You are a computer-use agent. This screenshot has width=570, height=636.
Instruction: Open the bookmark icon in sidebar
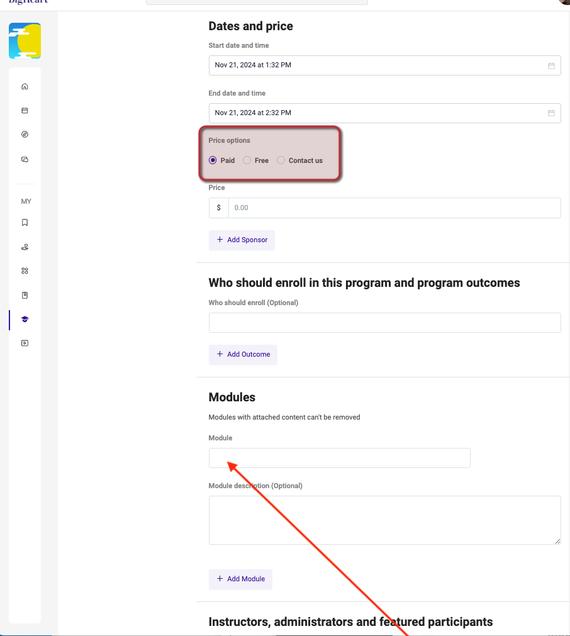pos(25,222)
